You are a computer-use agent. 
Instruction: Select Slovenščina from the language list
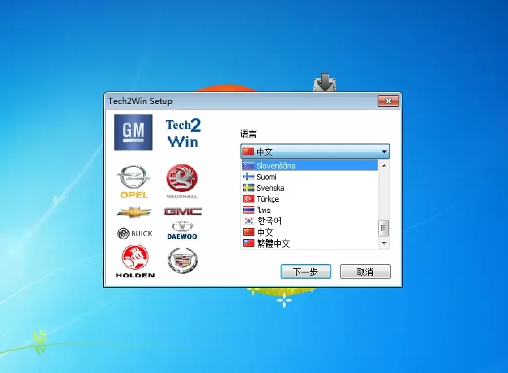[310, 166]
